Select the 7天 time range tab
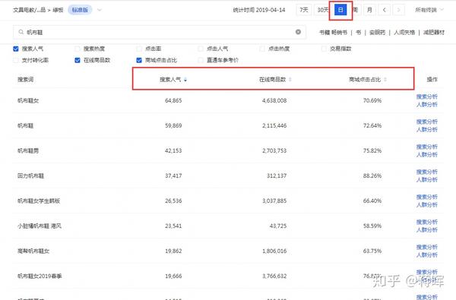This screenshot has height=300, width=456. (x=303, y=10)
